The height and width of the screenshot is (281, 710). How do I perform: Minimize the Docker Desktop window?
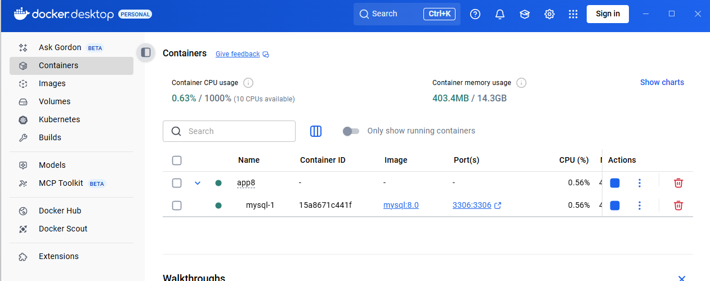coord(646,14)
